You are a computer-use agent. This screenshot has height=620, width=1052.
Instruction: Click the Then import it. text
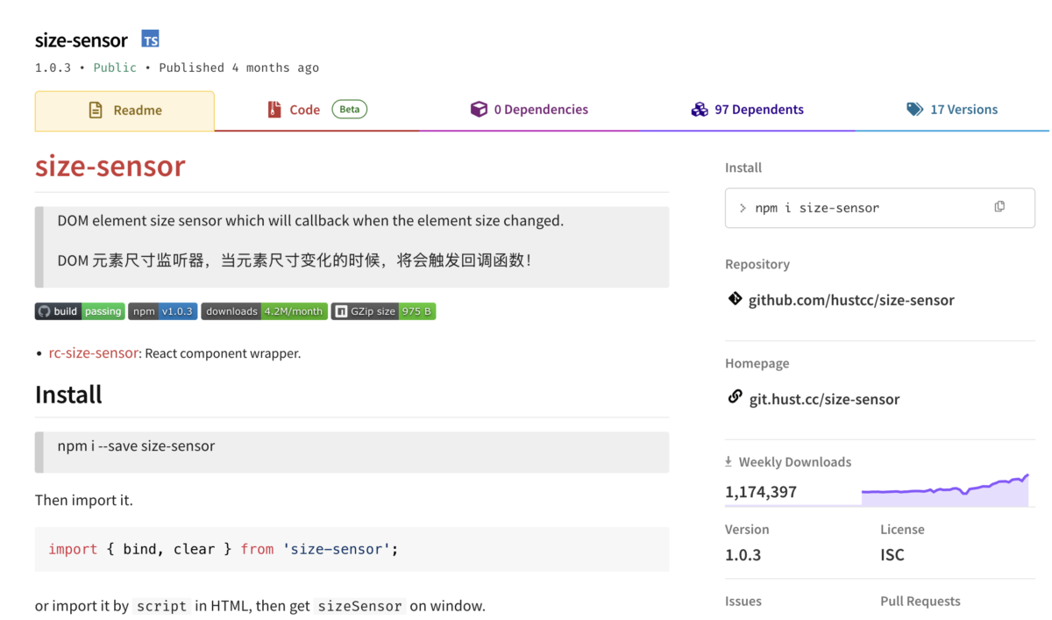84,500
